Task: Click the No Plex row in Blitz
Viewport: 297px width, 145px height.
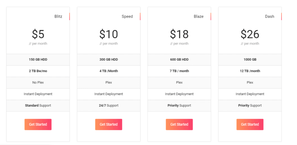Action: point(38,82)
